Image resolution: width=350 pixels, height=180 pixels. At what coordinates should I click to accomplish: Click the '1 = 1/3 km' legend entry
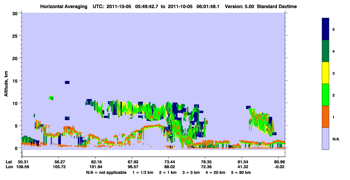[142, 172]
